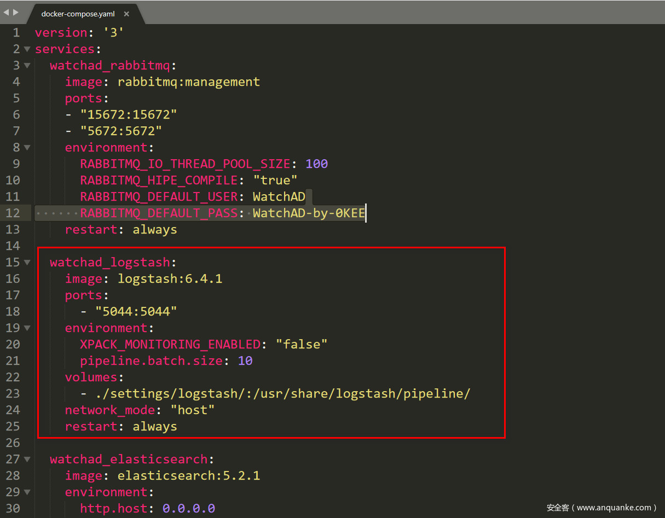Collapse the logstash environment block at line 19

(x=27, y=328)
